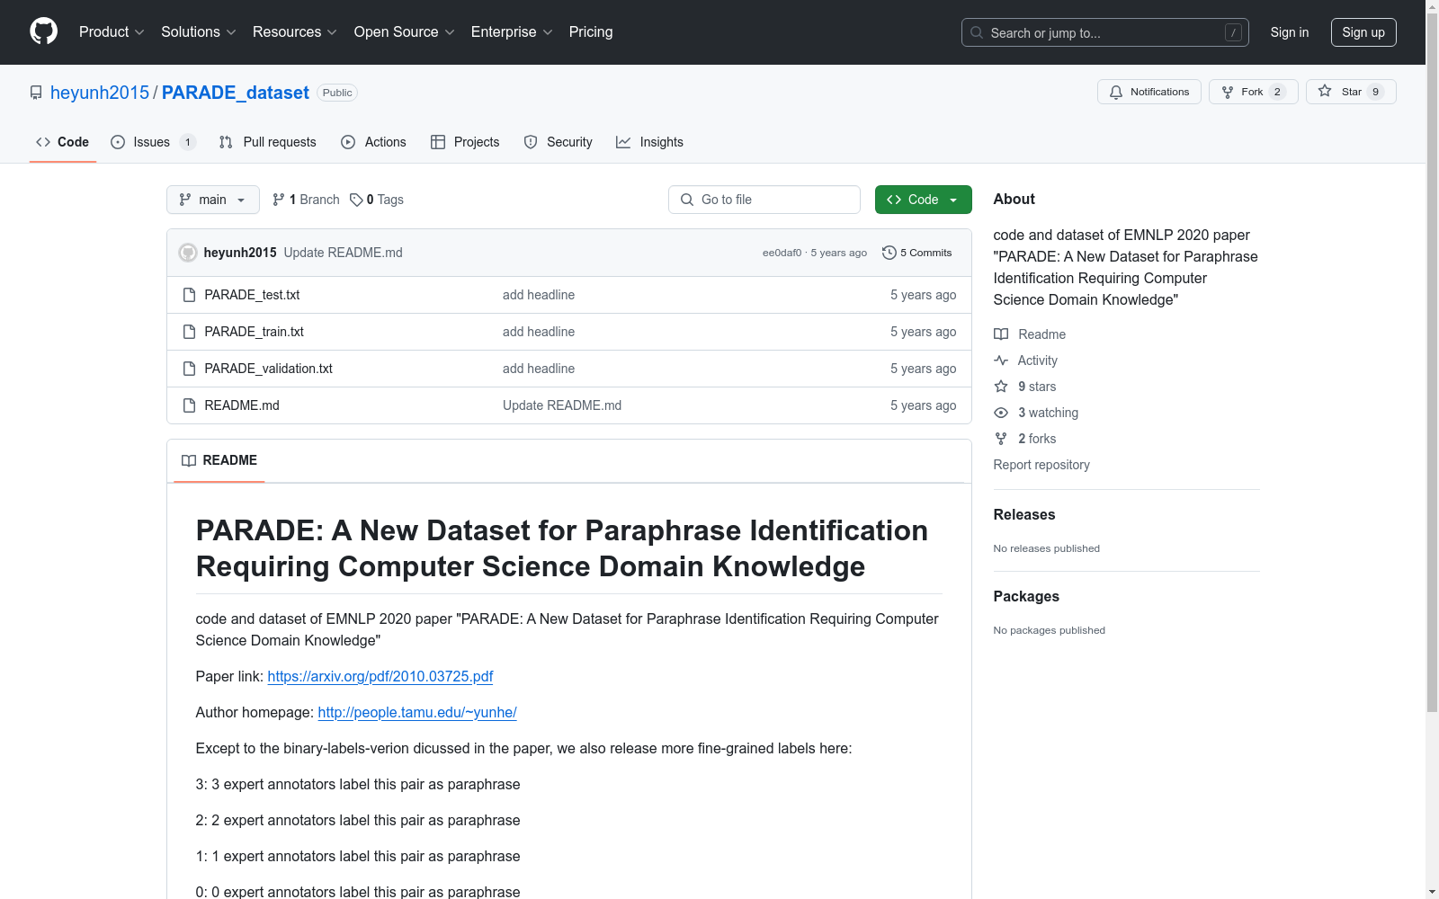Screen dimensions: 1439x899
Task: Open the GitHub homepage logo
Action: [43, 31]
